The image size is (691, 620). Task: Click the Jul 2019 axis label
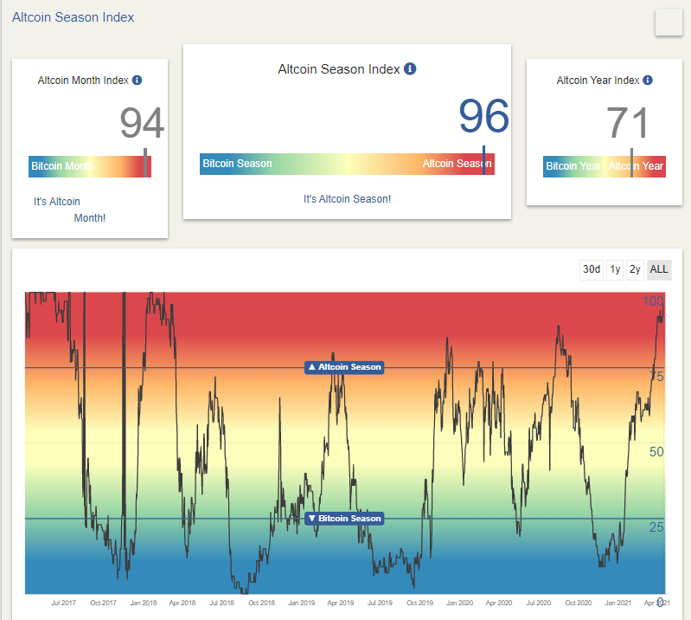click(x=380, y=603)
